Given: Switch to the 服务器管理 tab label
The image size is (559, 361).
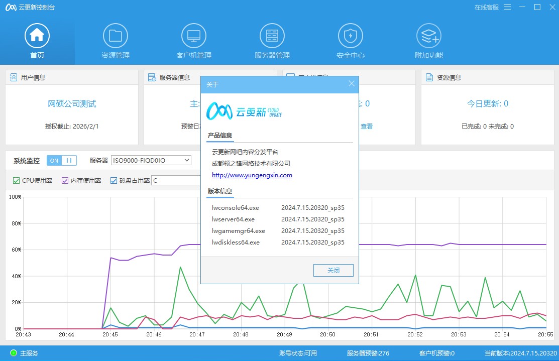Looking at the screenshot, I should (272, 55).
